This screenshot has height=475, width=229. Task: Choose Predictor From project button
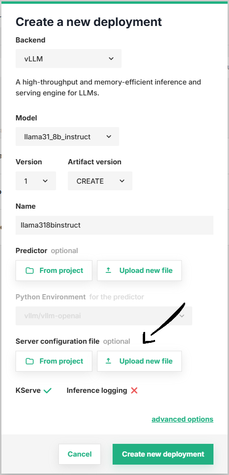point(54,271)
